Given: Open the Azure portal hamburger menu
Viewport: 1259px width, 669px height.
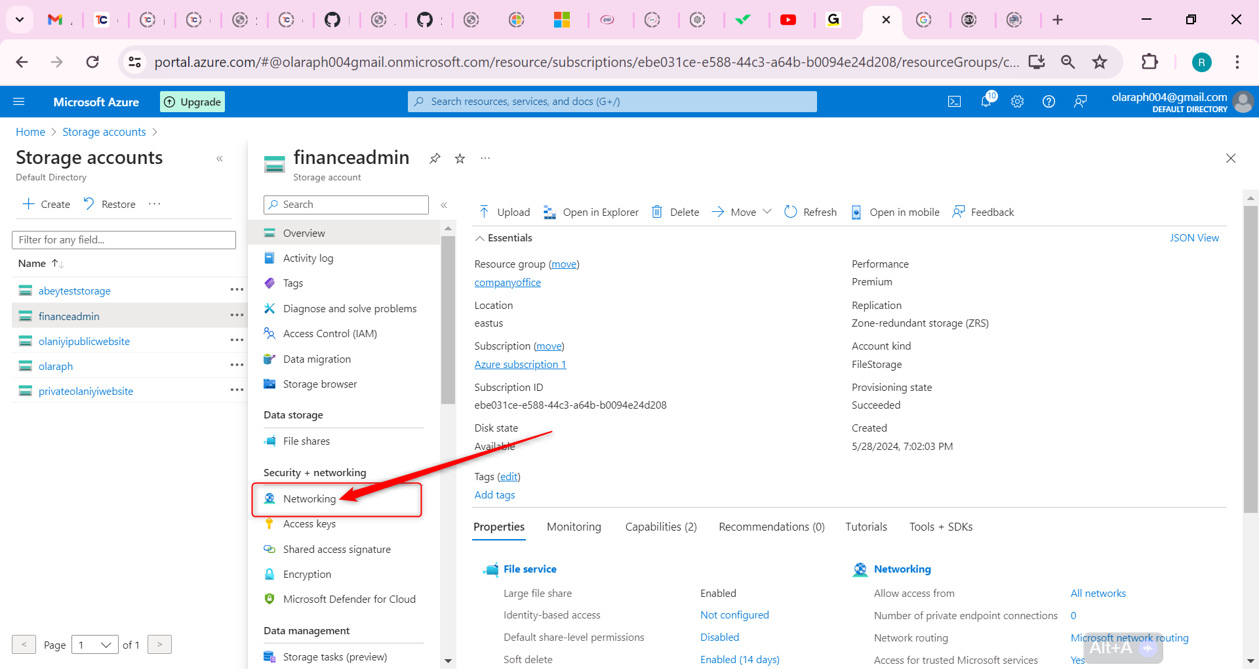Looking at the screenshot, I should 19,102.
